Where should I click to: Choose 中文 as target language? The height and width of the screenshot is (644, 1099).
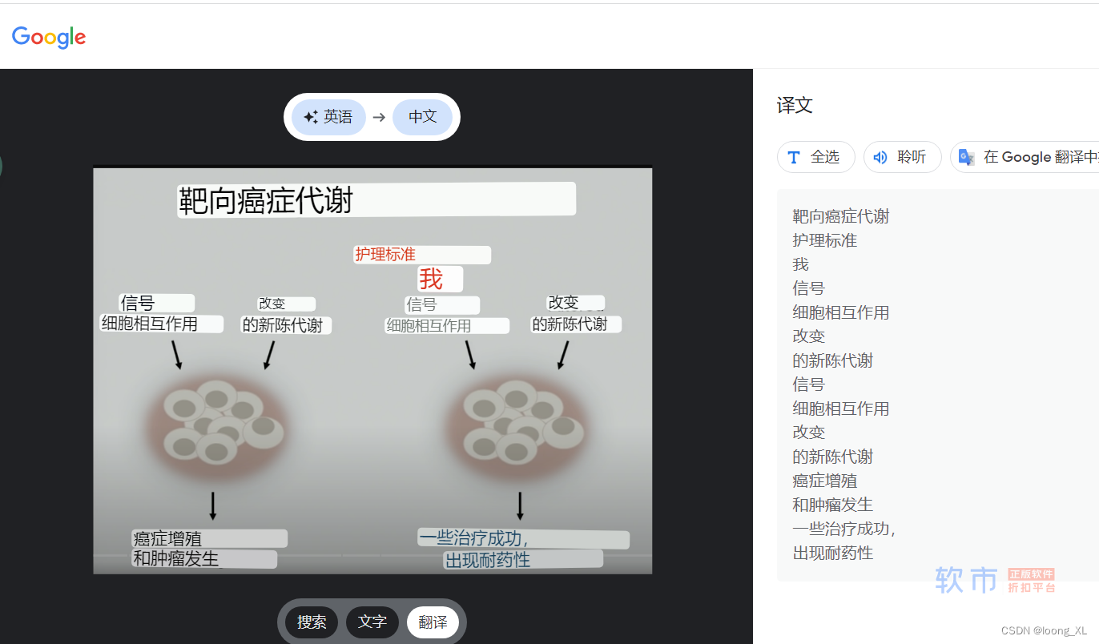coord(423,117)
